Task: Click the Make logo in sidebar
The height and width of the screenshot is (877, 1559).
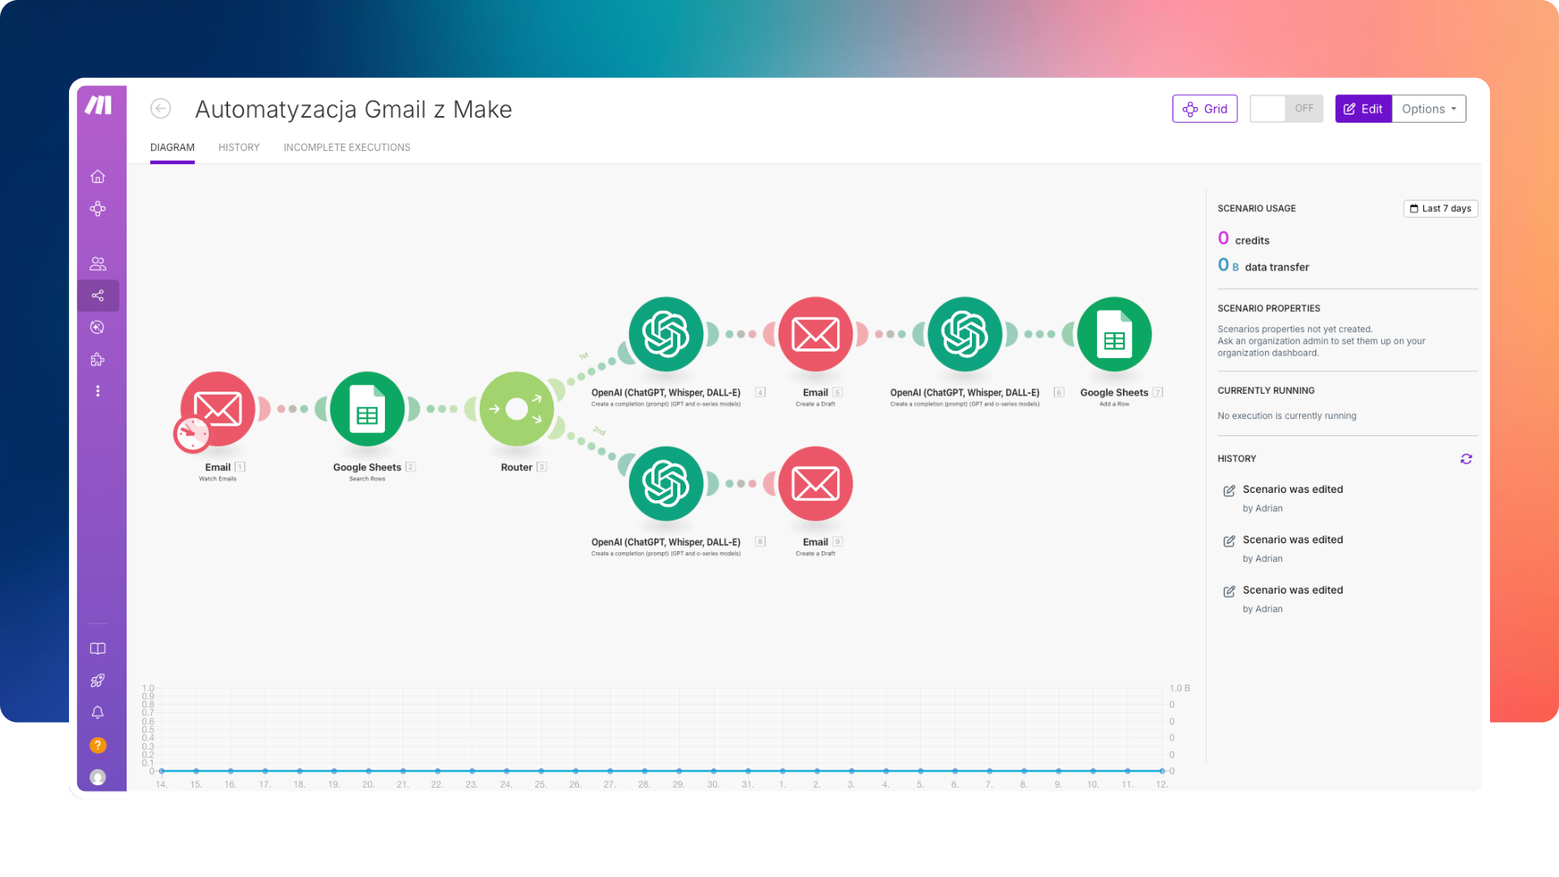Action: pos(98,106)
